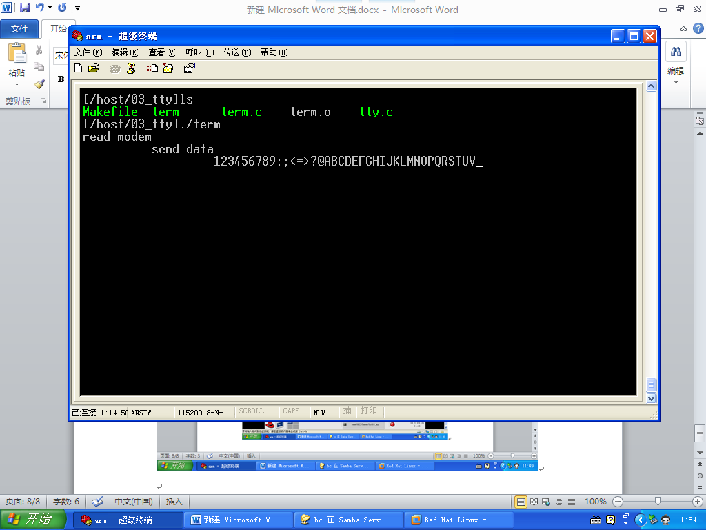This screenshot has width=706, height=530.
Task: Click the Copy icon in Word ribbon
Action: click(x=39, y=67)
